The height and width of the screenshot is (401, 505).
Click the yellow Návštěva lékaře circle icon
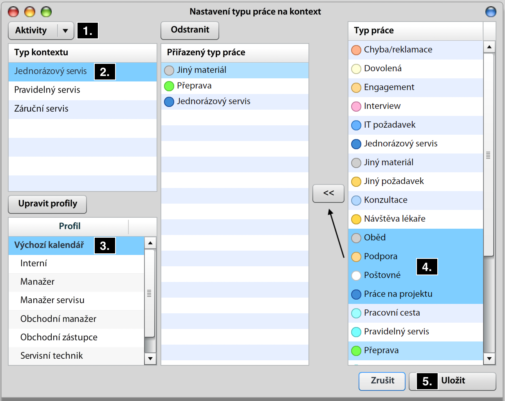pos(356,219)
